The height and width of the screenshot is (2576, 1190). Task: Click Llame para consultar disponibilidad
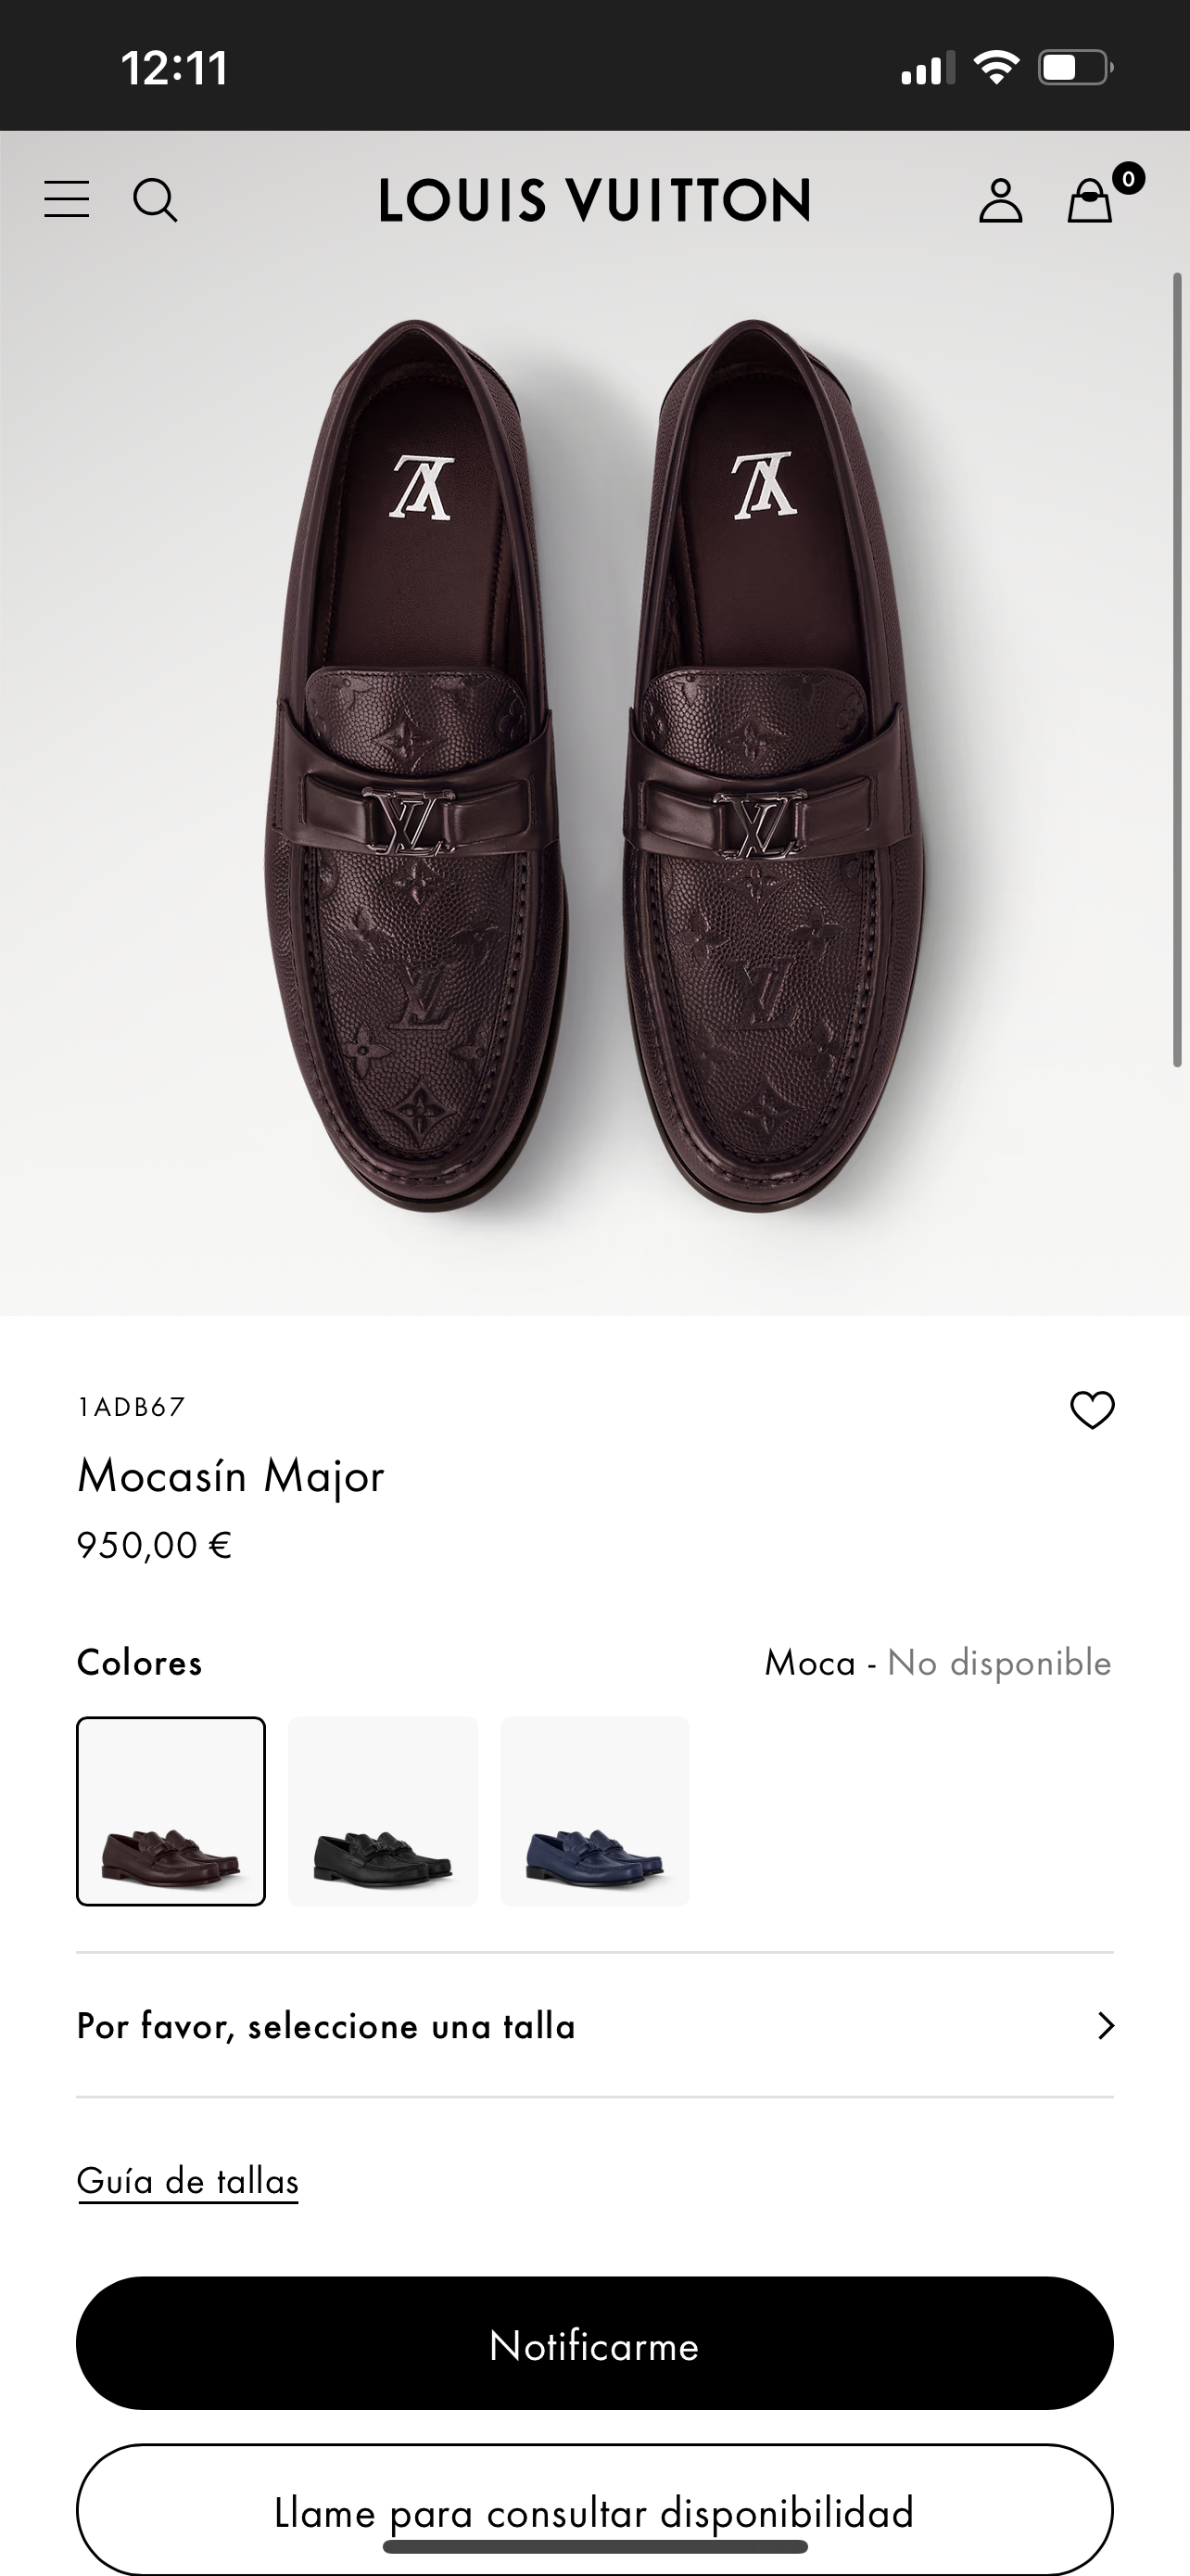(x=594, y=2510)
